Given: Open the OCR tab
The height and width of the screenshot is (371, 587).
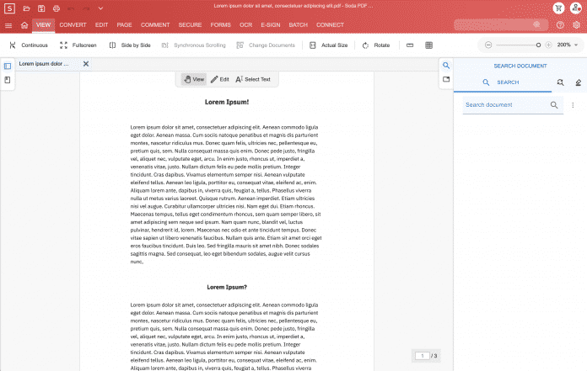Looking at the screenshot, I should pyautogui.click(x=245, y=25).
